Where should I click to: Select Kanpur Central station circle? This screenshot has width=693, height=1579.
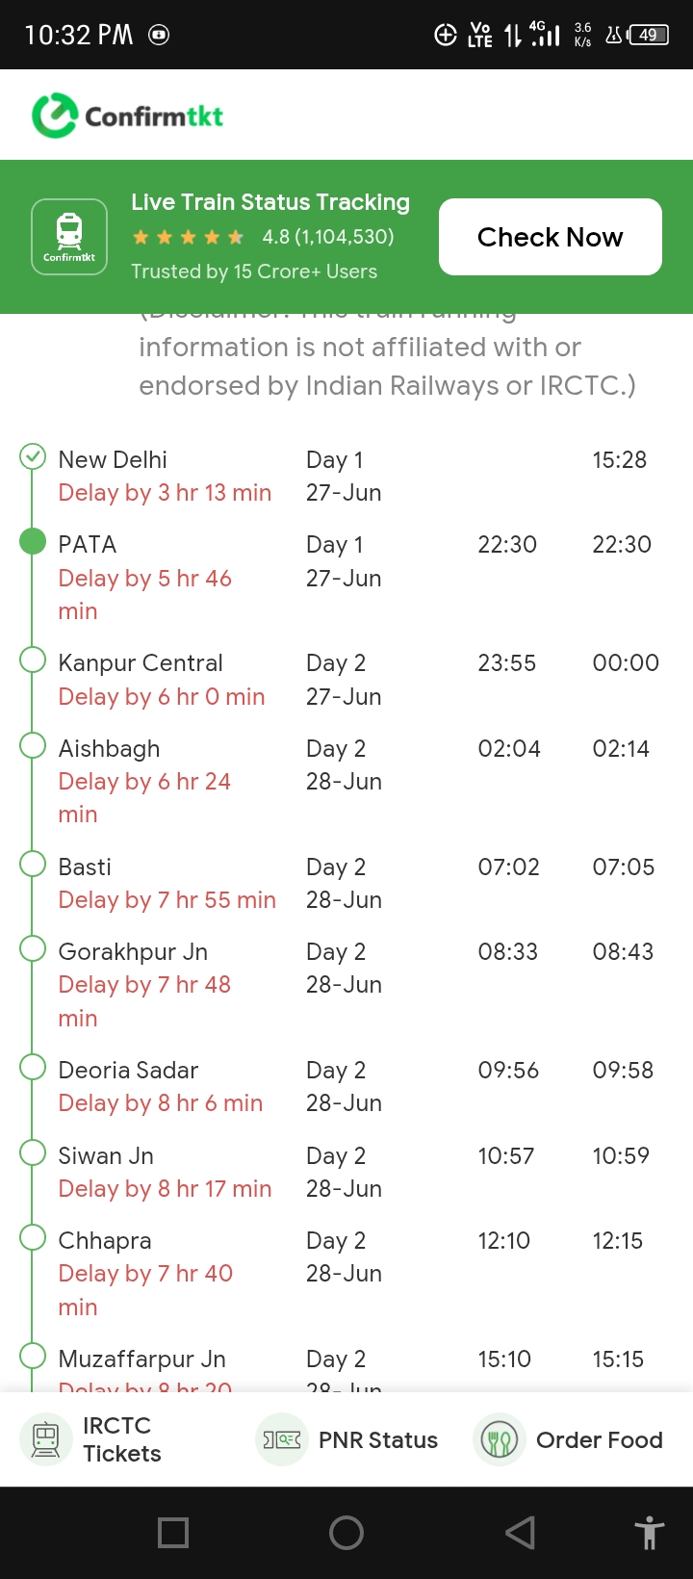coord(33,660)
